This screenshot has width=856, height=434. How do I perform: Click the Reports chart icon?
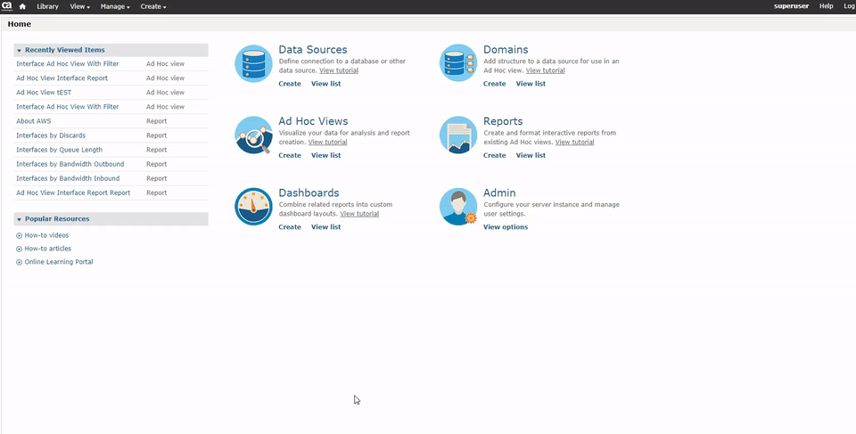[x=458, y=135]
